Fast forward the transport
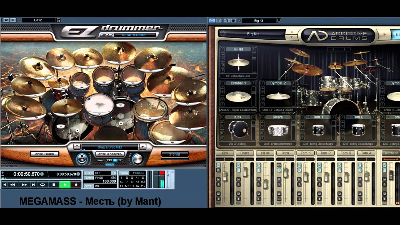Image resolution: width=400 pixels, height=225 pixels. (x=24, y=185)
